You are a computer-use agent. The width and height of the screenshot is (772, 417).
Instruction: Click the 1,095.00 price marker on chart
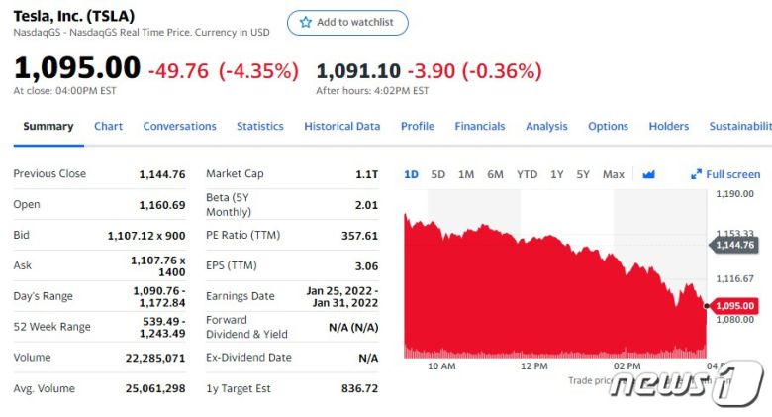733,306
